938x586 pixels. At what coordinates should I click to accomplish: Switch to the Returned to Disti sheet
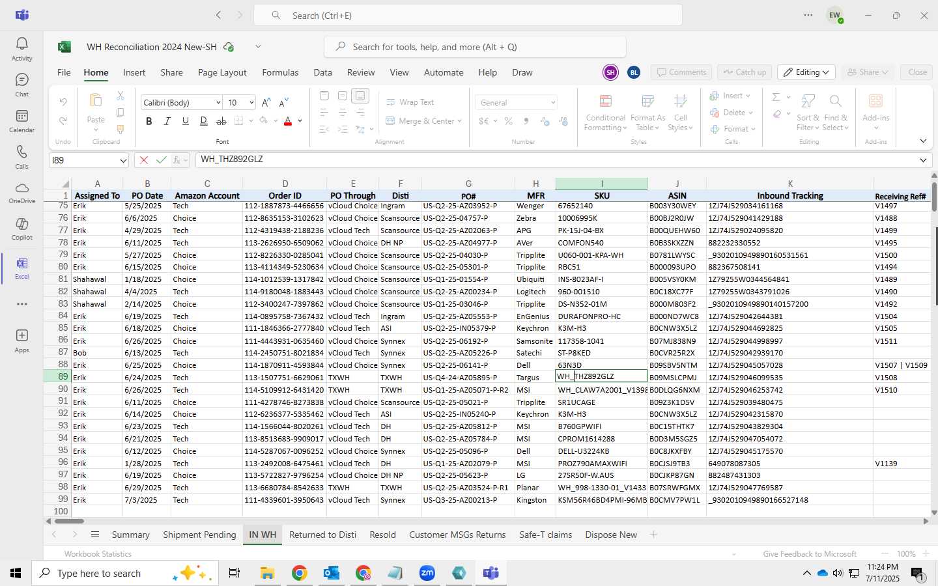tap(322, 535)
